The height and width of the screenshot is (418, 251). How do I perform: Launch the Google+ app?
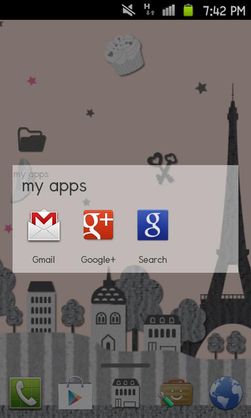pos(98,225)
